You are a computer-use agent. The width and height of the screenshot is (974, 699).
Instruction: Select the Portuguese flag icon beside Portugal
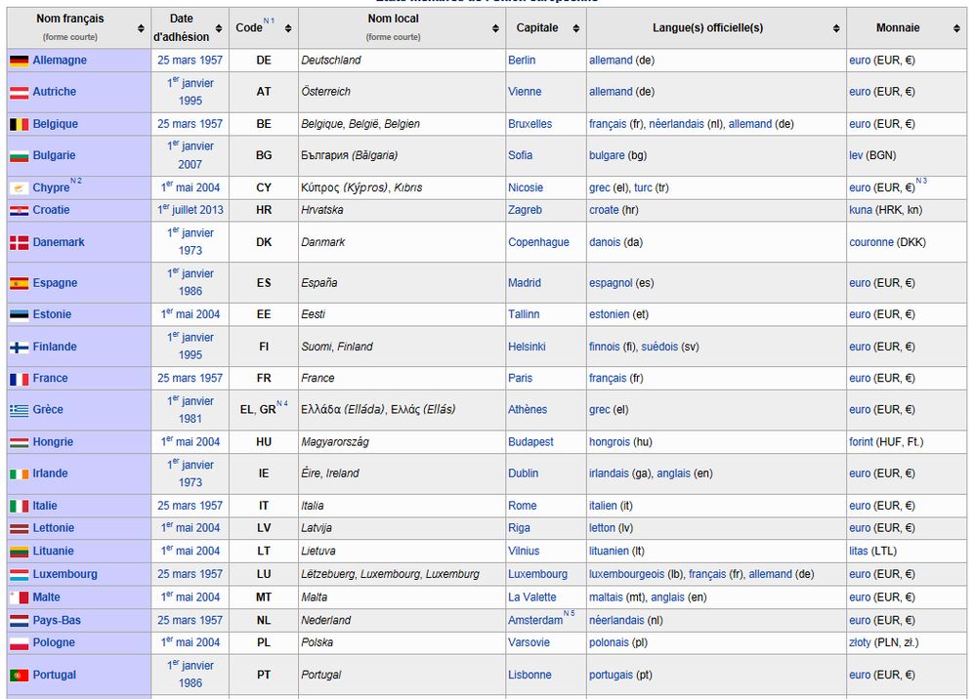coord(20,676)
